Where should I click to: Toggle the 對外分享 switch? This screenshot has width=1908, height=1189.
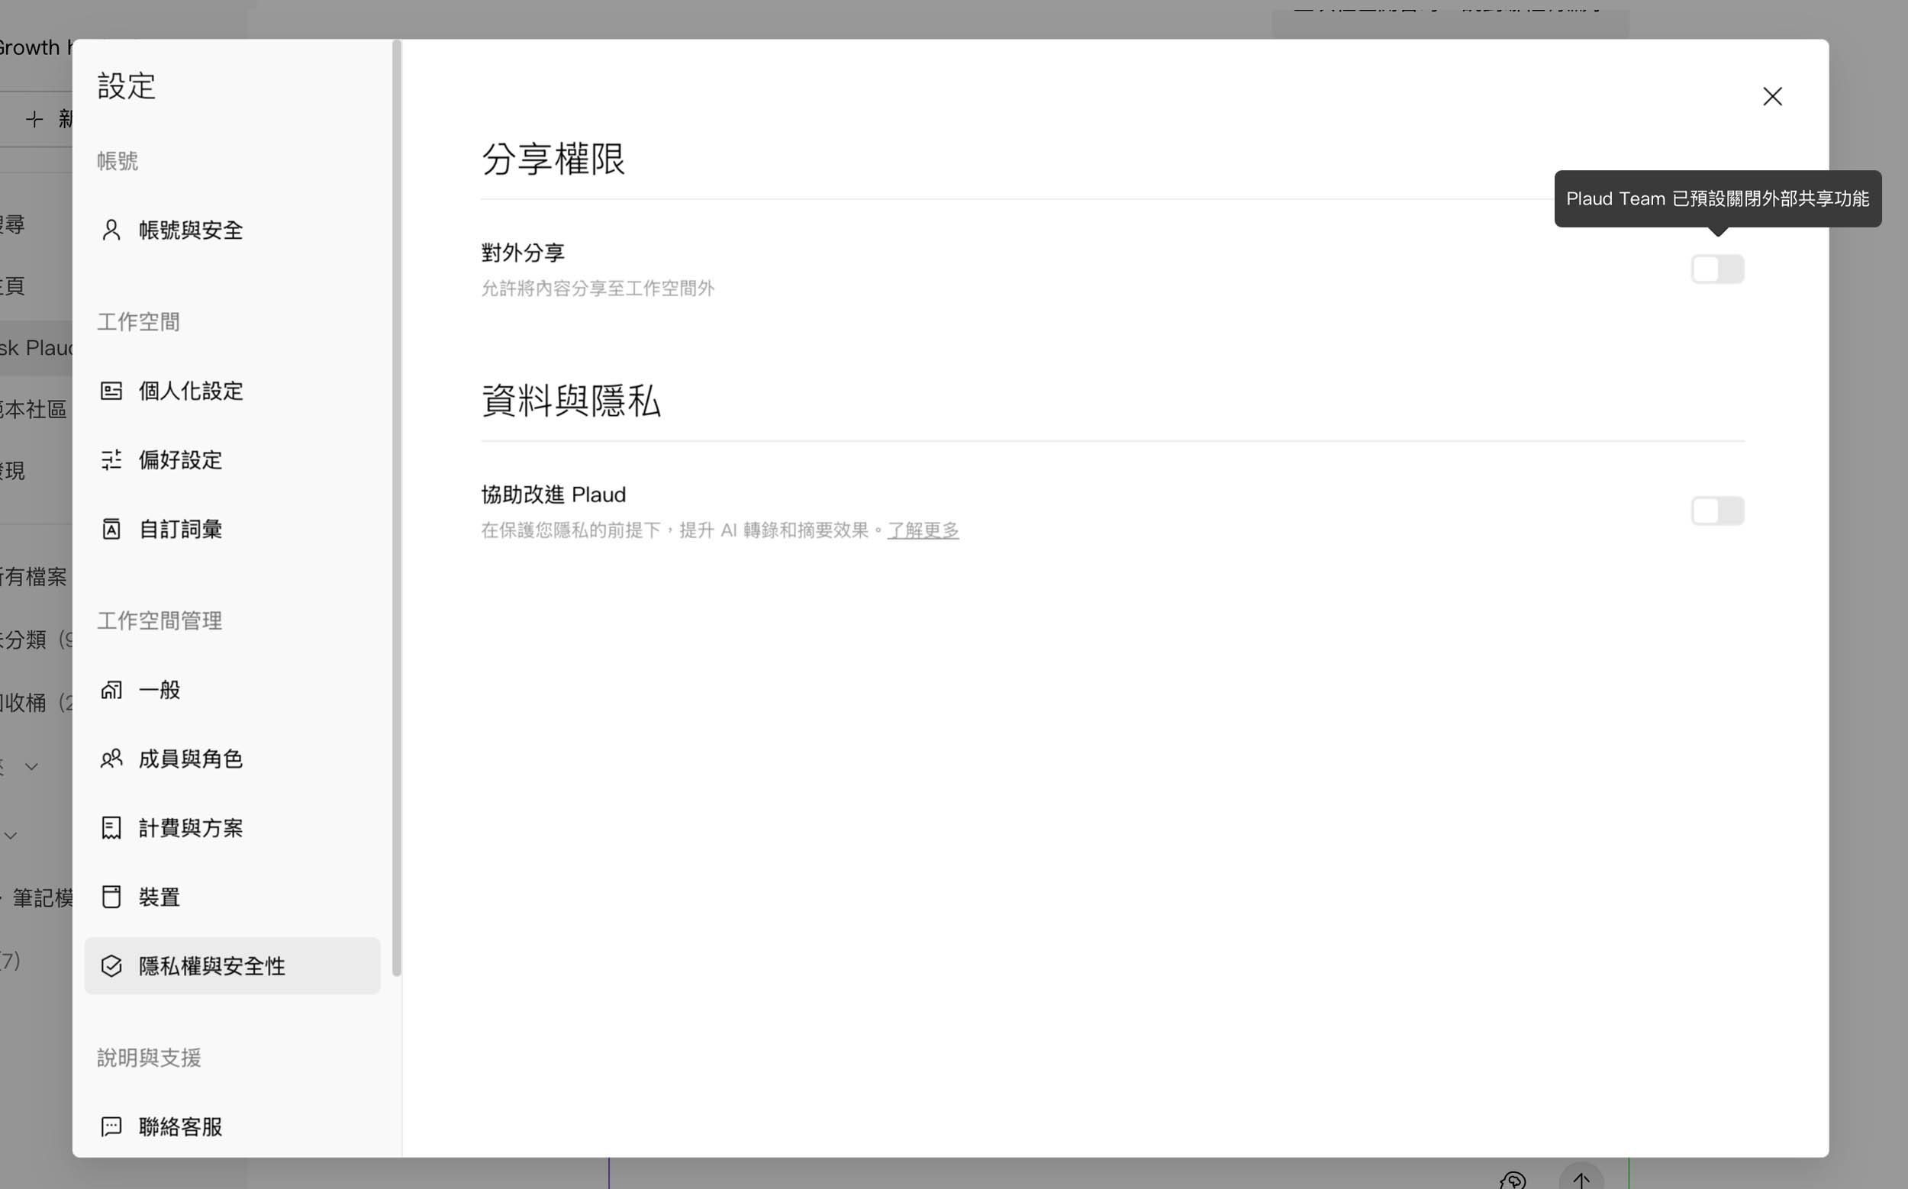pos(1718,269)
